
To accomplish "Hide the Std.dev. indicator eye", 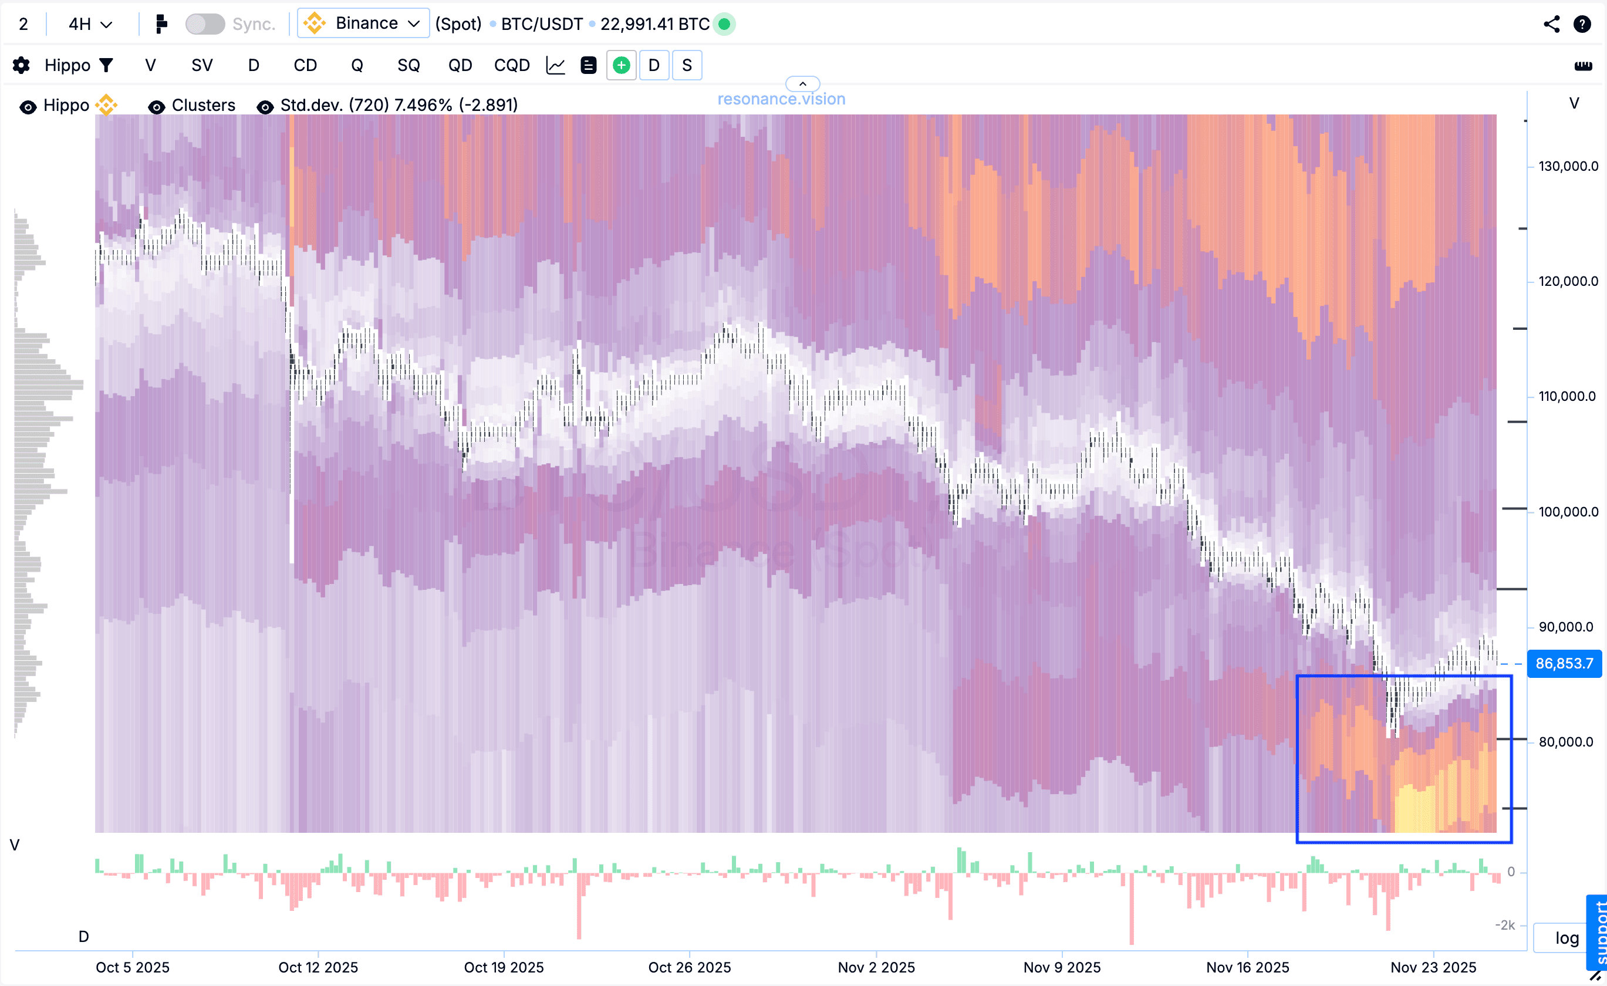I will tap(265, 106).
